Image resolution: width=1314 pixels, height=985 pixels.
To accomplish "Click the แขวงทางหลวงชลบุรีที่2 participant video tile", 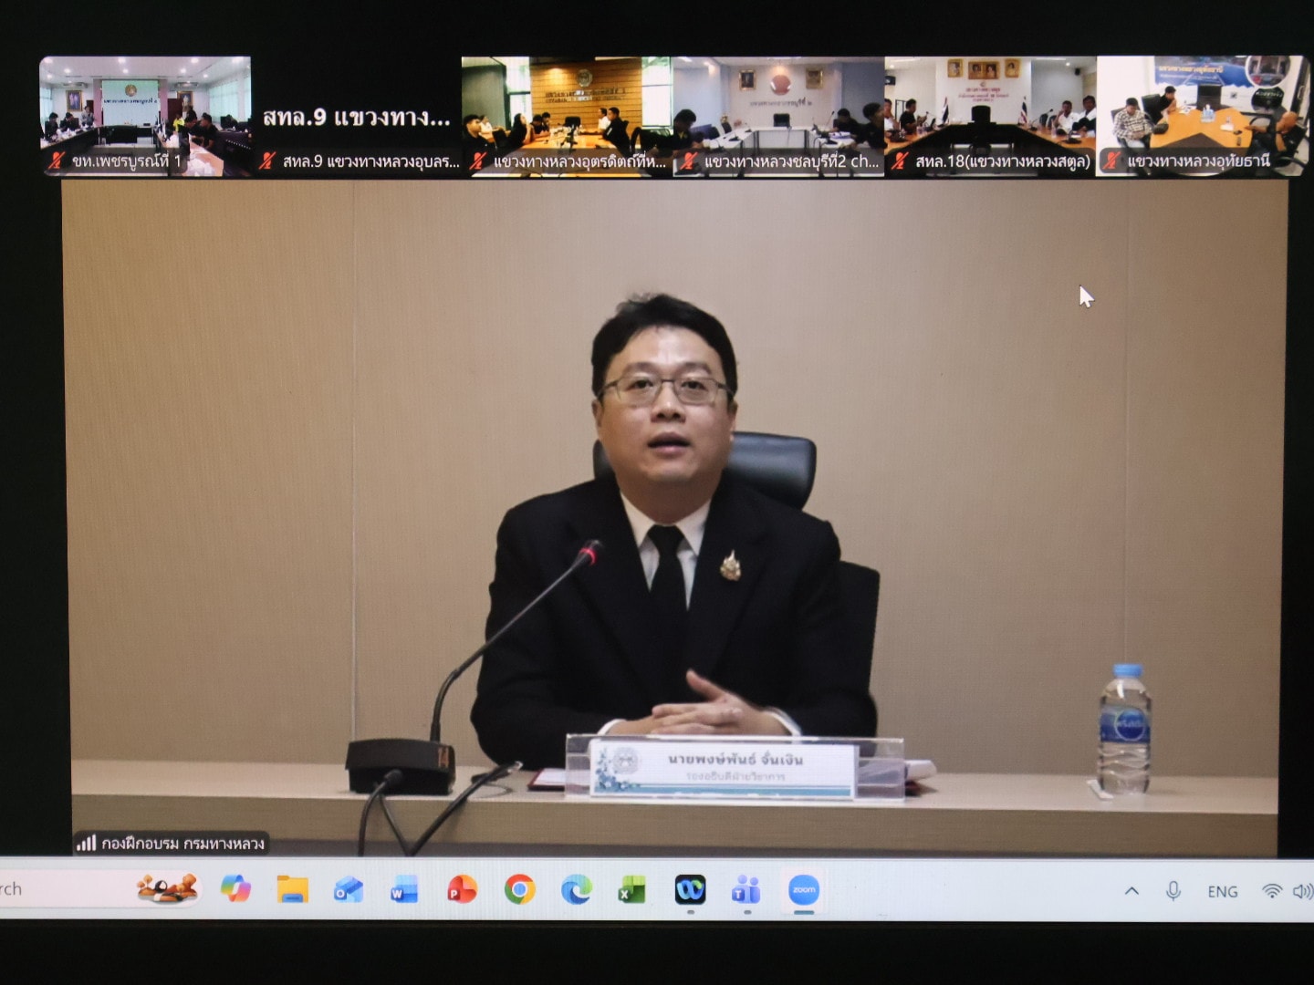I will (x=778, y=114).
